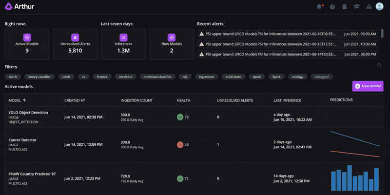Sort by INGESTION COUNT column header

click(x=136, y=100)
